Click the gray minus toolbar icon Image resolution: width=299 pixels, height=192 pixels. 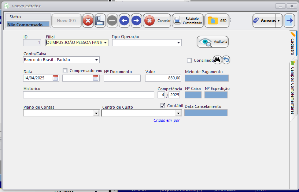point(112,20)
